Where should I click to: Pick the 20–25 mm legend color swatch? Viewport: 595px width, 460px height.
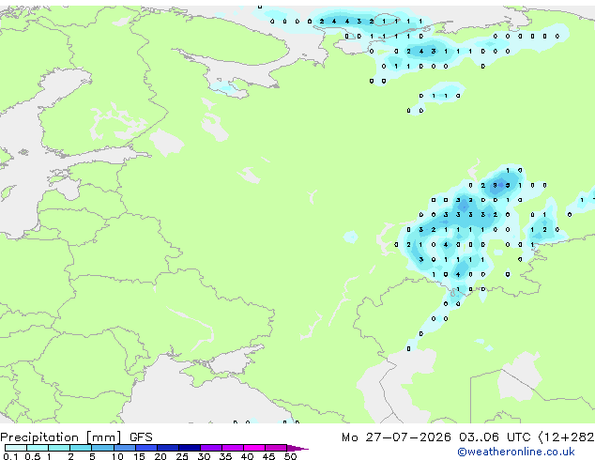(167, 448)
